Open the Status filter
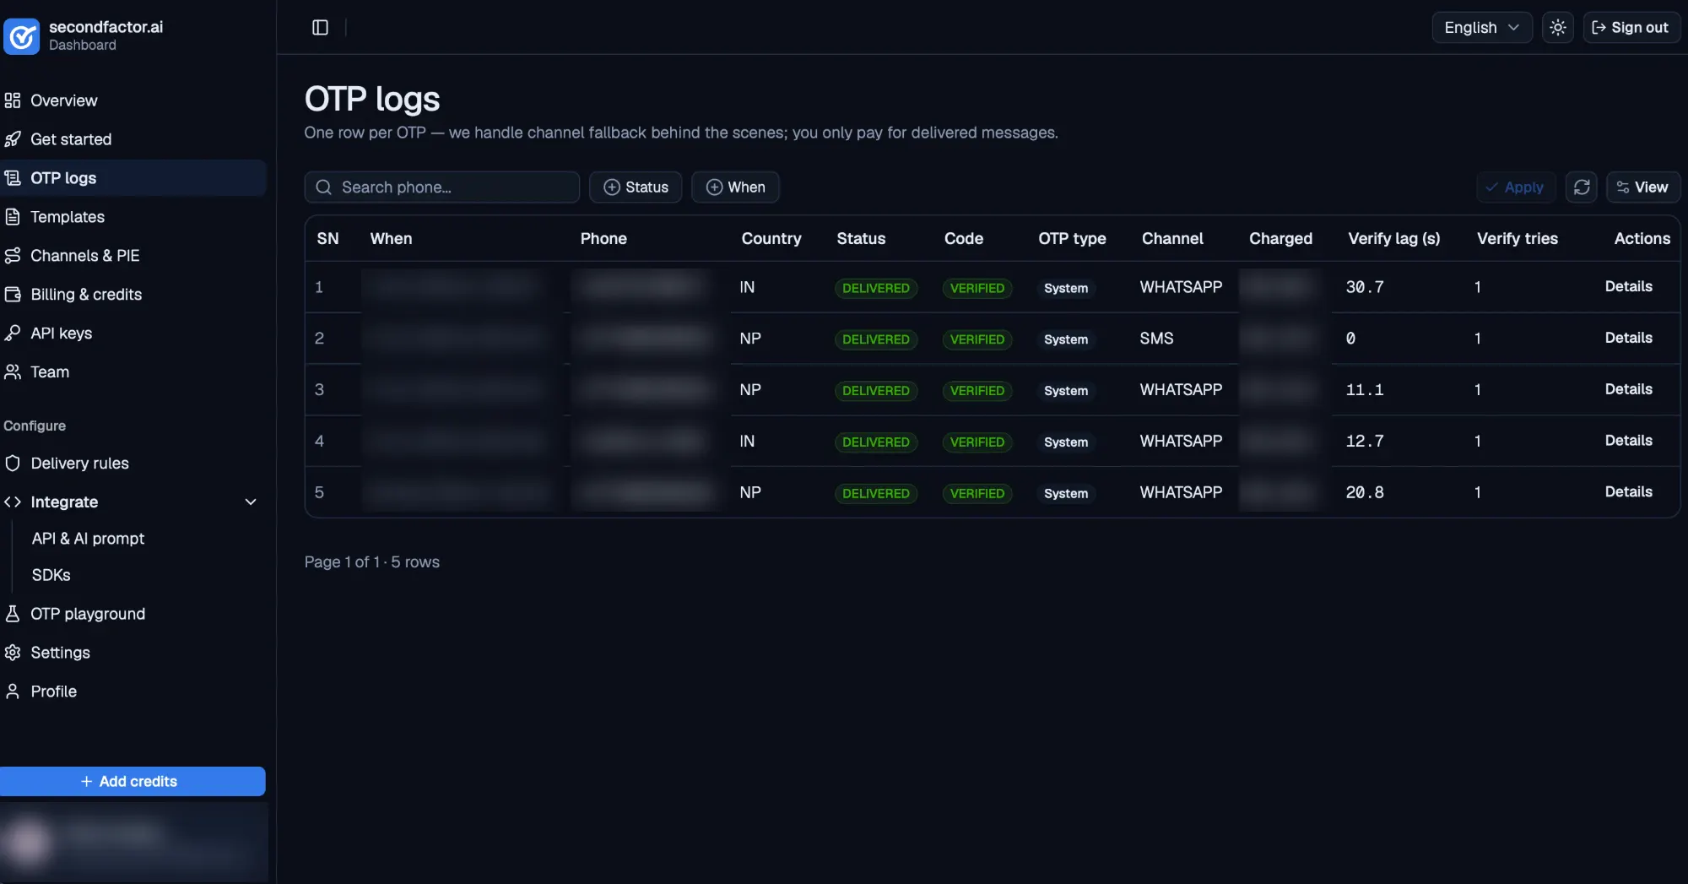Screen dimensions: 1688x884 [636, 187]
